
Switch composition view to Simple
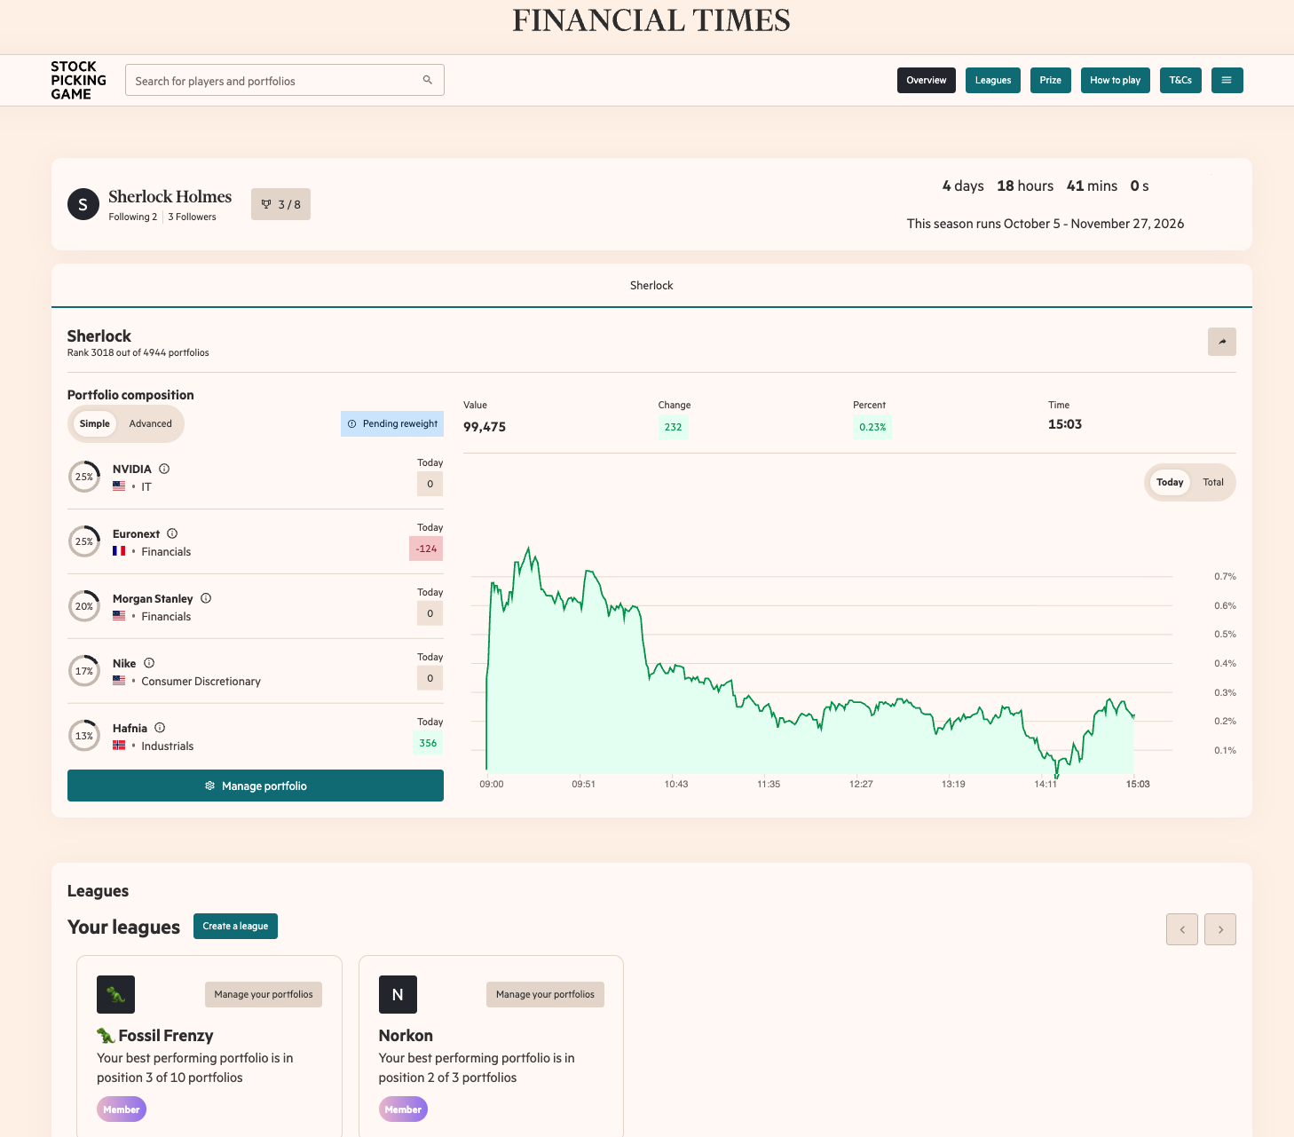[95, 423]
